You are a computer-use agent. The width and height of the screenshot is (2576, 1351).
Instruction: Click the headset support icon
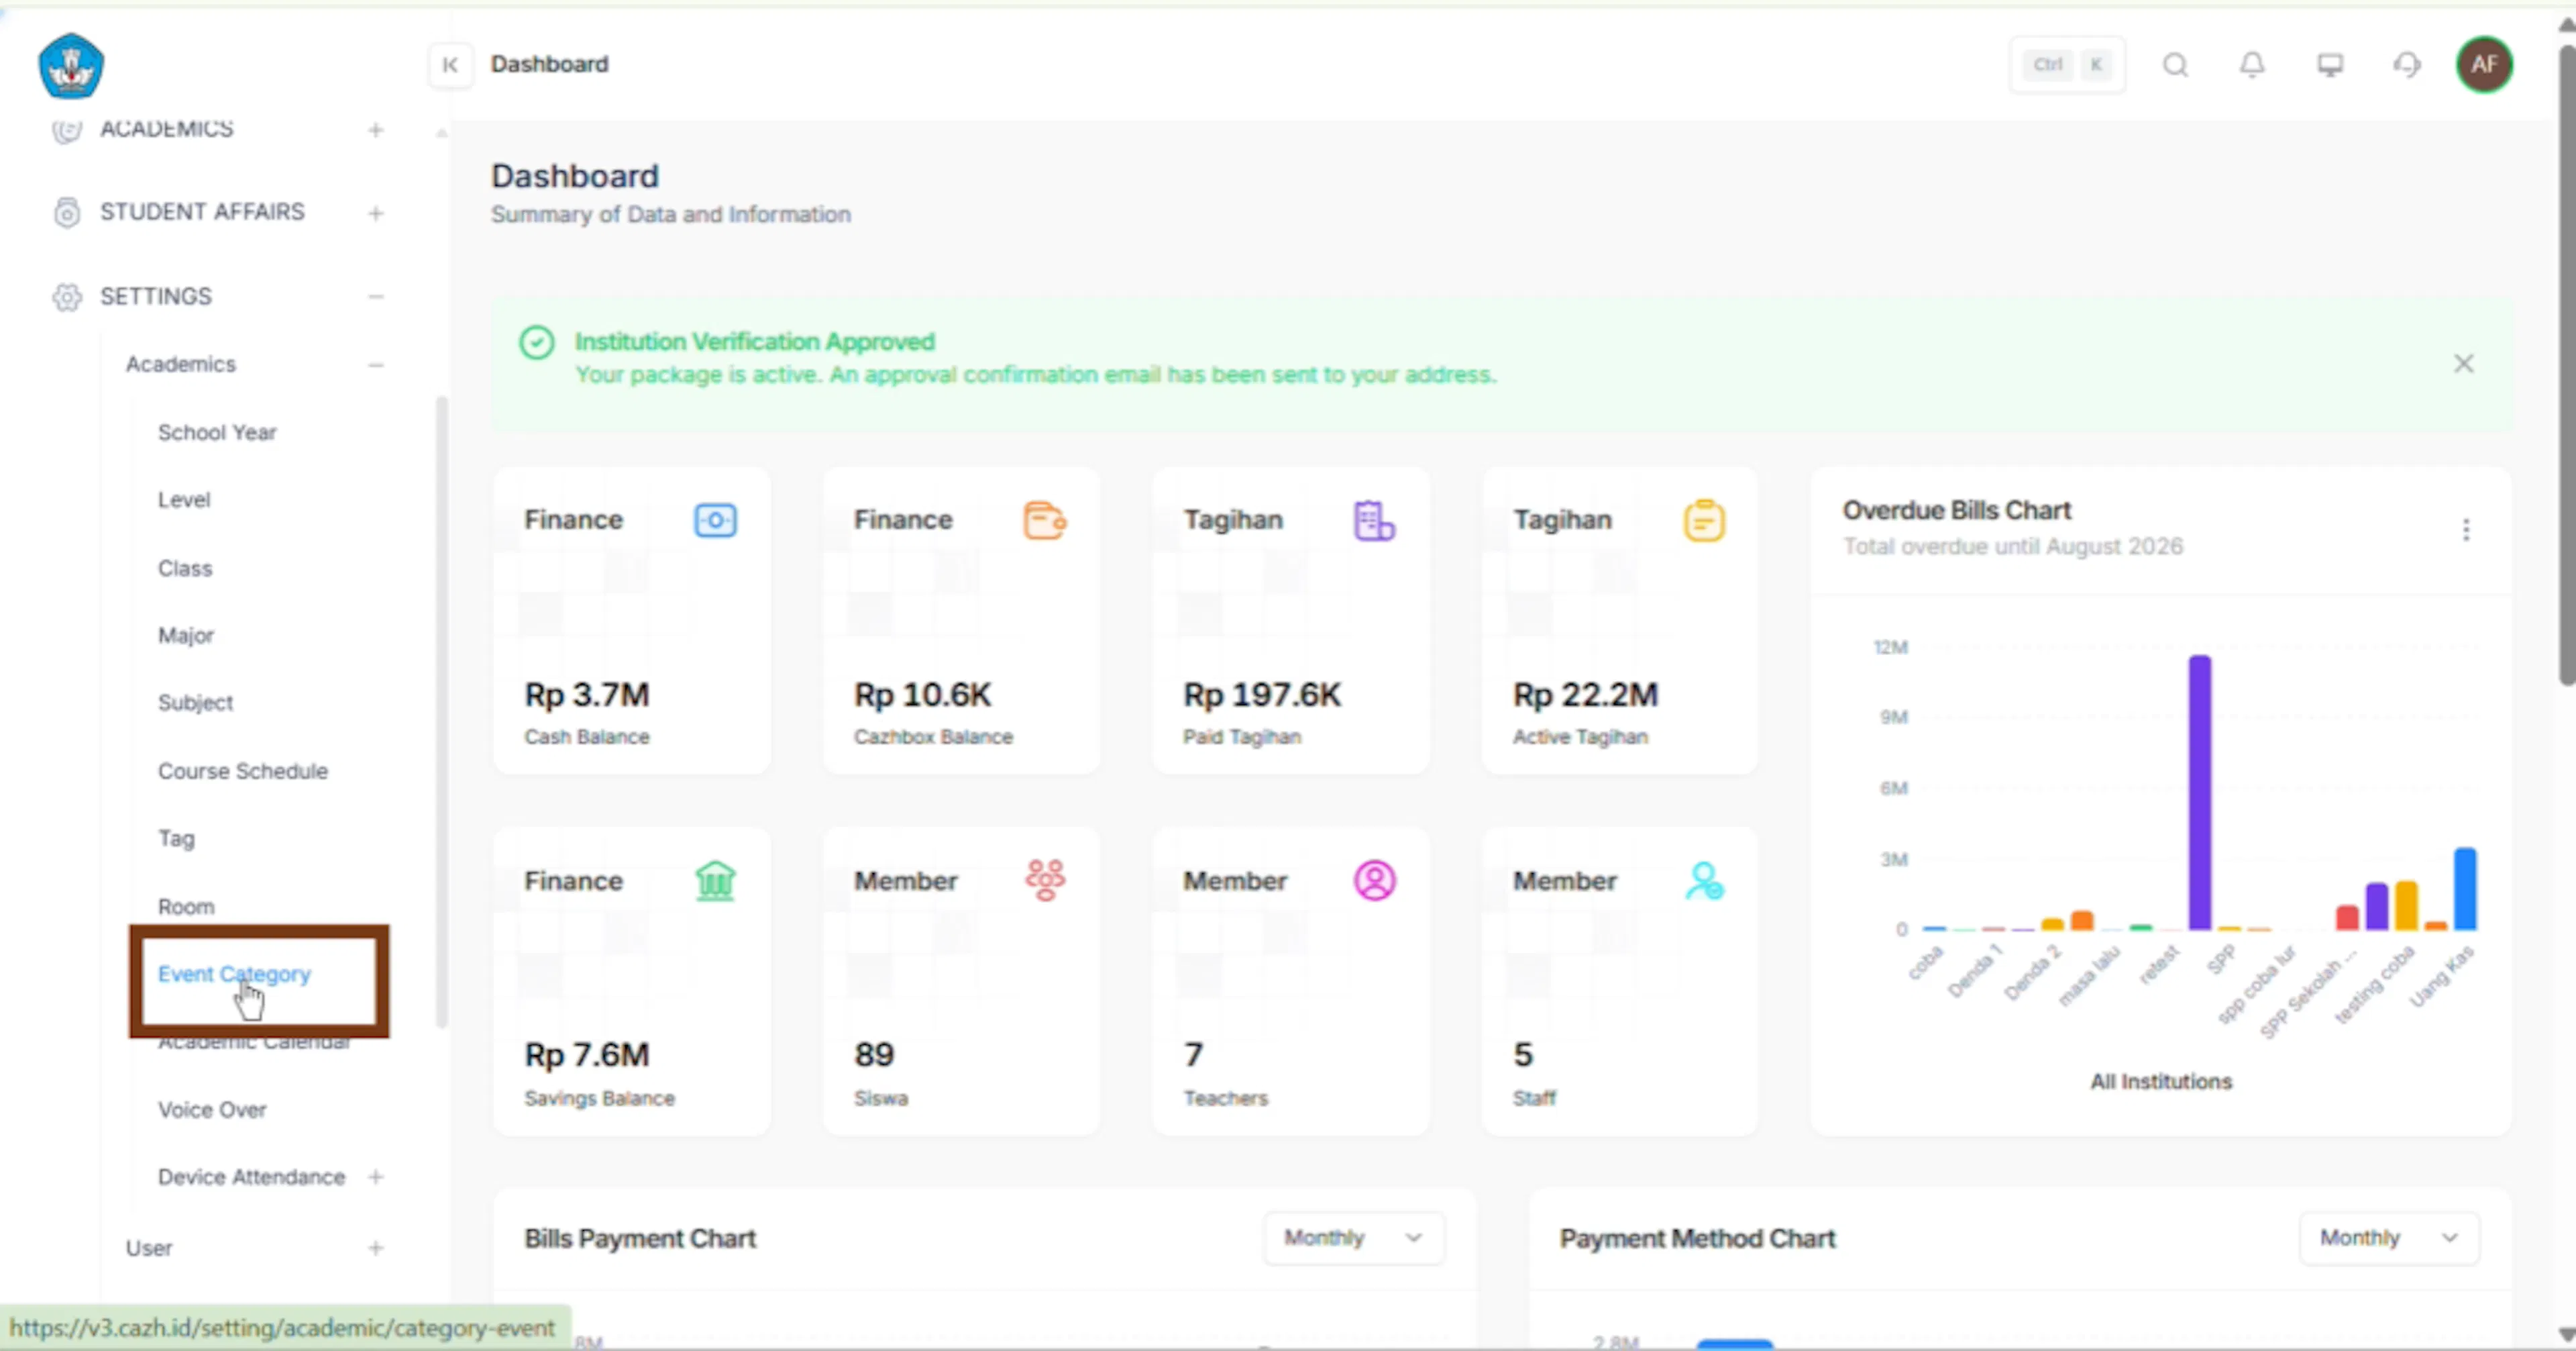point(2407,65)
